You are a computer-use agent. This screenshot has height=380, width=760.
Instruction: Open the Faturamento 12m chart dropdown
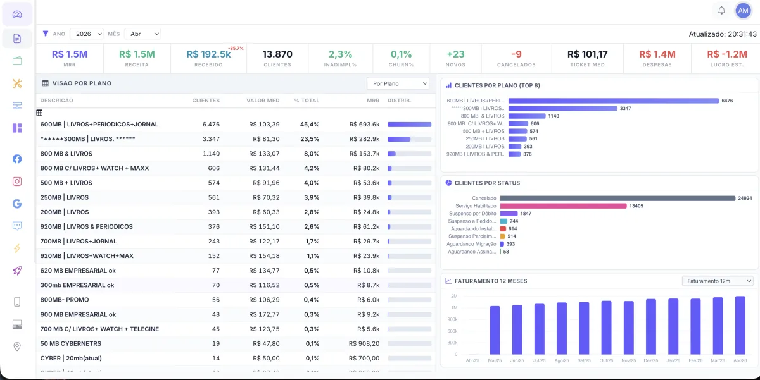click(718, 281)
